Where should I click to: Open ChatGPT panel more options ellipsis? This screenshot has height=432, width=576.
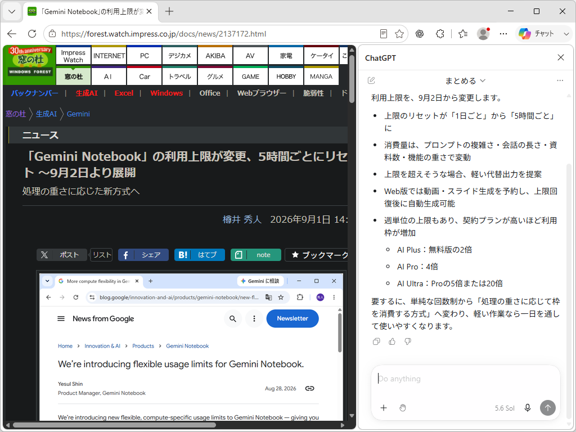(x=560, y=80)
